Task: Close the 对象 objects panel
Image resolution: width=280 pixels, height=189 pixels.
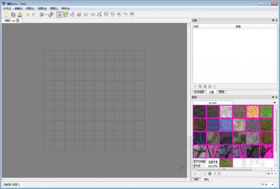Action: click(x=277, y=21)
